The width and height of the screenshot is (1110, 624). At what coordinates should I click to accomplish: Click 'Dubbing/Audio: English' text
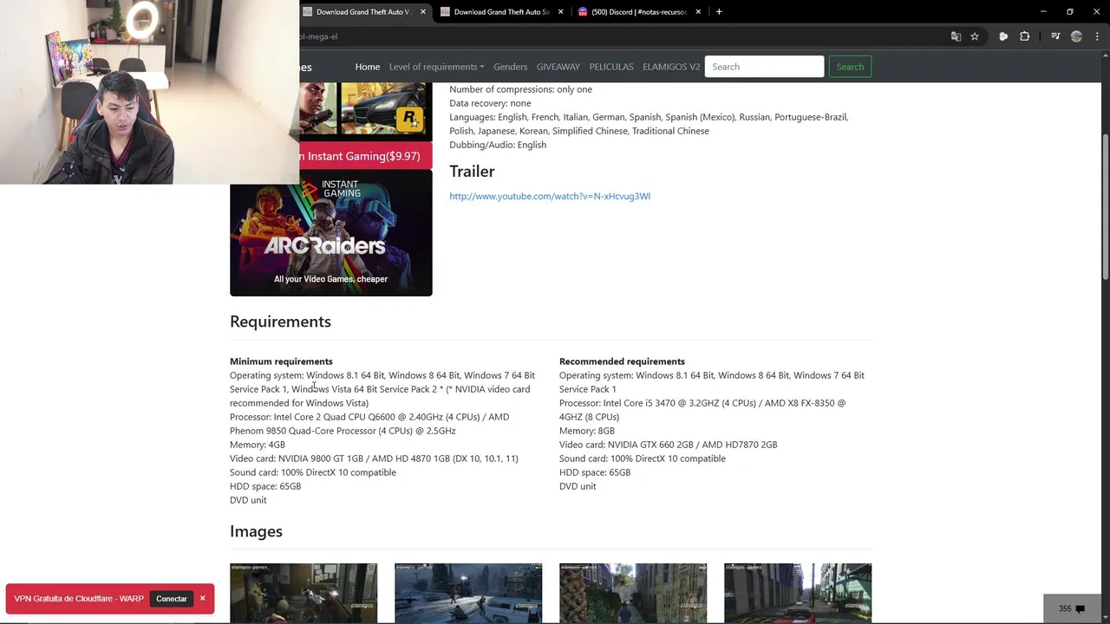click(498, 145)
